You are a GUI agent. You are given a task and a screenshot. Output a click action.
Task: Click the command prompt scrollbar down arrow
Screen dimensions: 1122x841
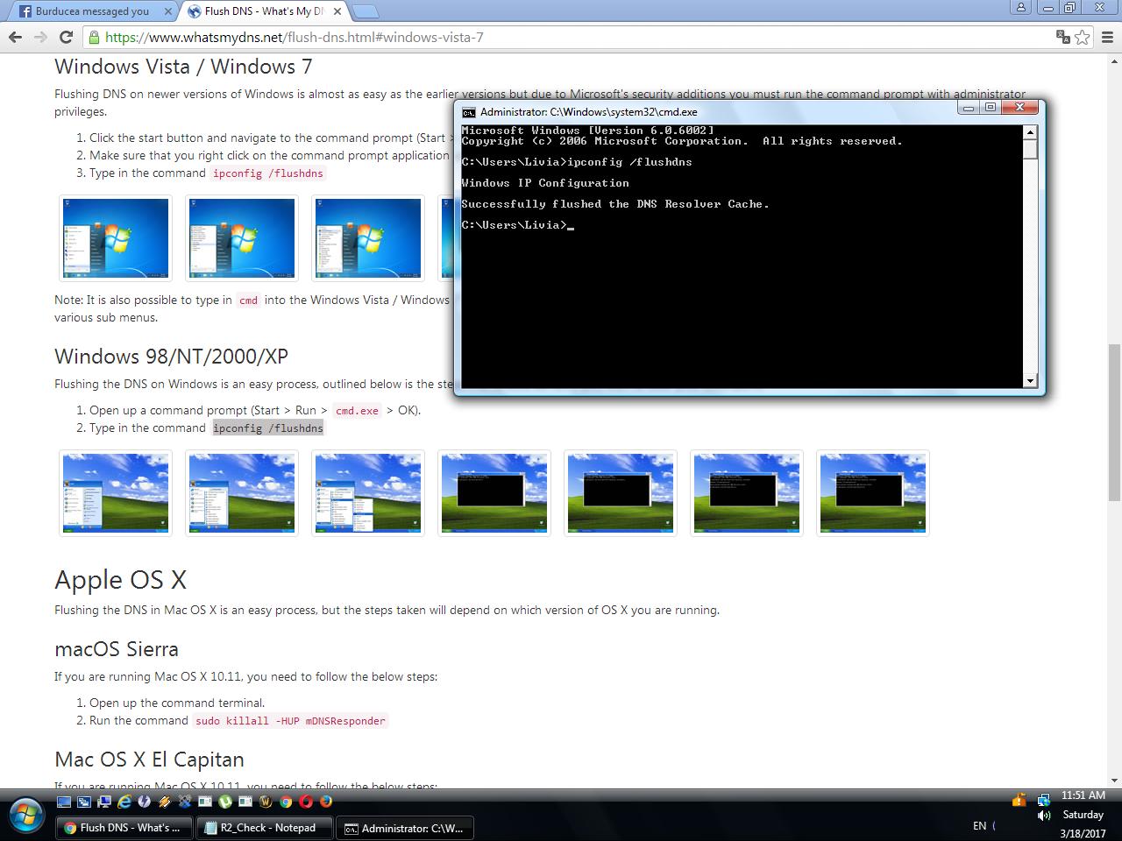(x=1031, y=380)
